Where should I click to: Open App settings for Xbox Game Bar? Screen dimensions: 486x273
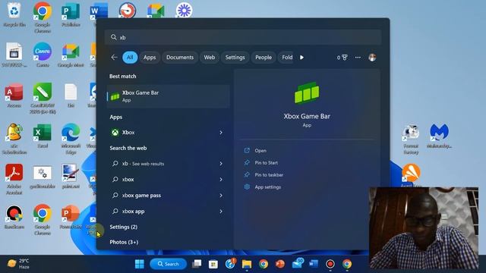(267, 187)
